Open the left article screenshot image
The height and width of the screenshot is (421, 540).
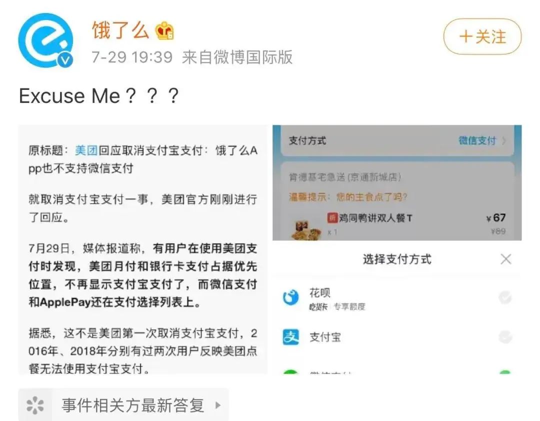point(143,250)
